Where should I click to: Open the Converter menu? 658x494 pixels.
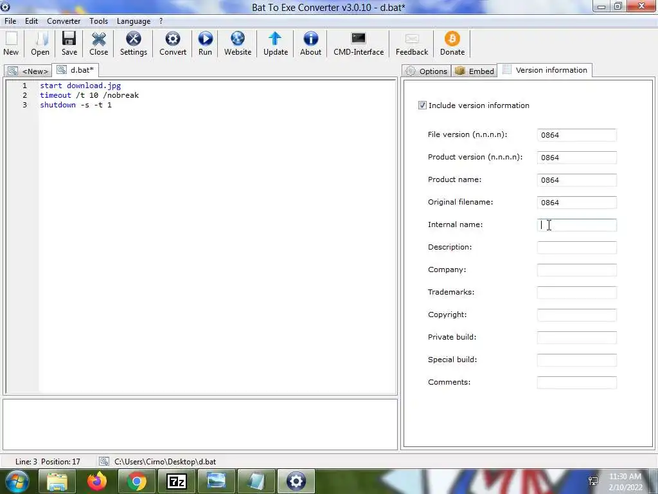click(64, 21)
